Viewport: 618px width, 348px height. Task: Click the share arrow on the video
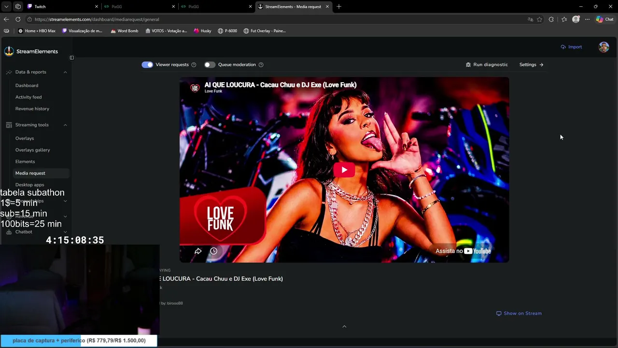[198, 251]
